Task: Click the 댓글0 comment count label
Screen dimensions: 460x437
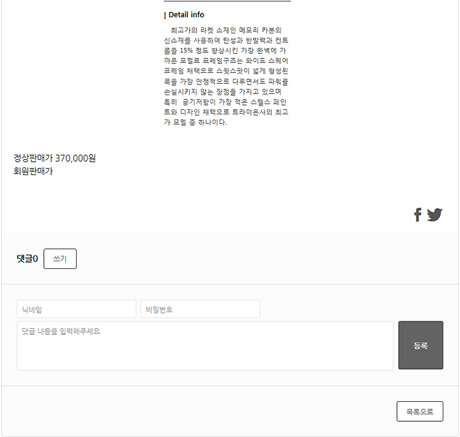Action: pos(27,259)
